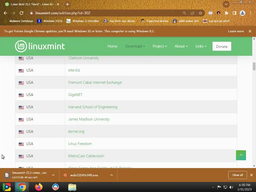
Task: Open the you are an idiot! bookmark
Action: pos(216,21)
